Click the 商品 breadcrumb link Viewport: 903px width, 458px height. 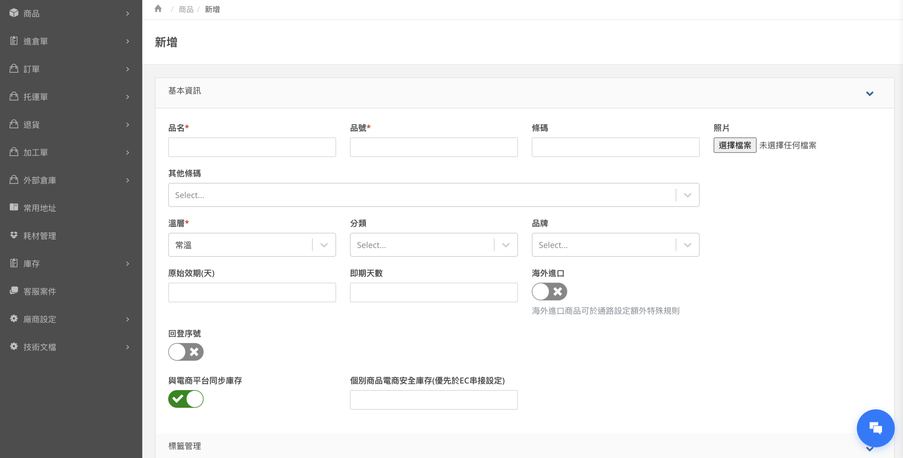(186, 10)
